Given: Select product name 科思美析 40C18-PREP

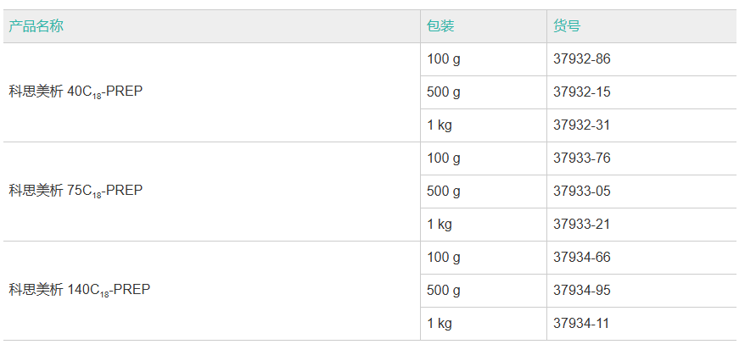Looking at the screenshot, I should click(x=76, y=92).
